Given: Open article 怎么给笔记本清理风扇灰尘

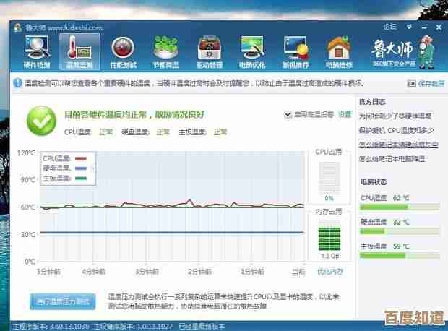Looking at the screenshot, I should click(x=399, y=145).
